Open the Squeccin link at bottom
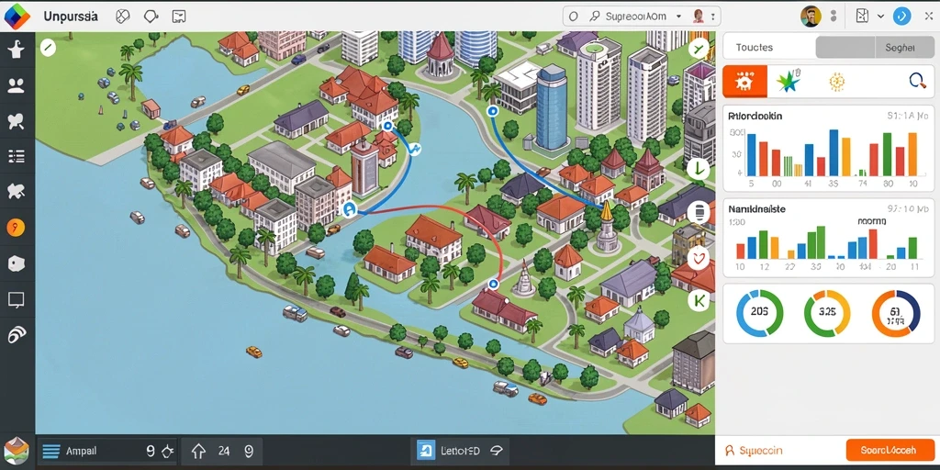The width and height of the screenshot is (940, 470). 754,450
